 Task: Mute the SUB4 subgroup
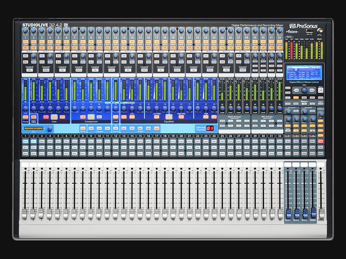point(312,153)
